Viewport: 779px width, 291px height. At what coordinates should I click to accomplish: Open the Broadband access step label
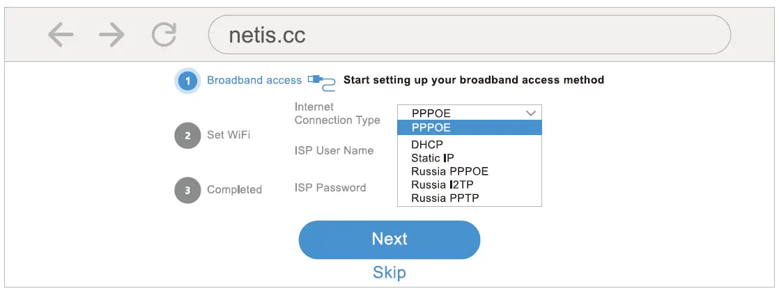click(x=254, y=80)
